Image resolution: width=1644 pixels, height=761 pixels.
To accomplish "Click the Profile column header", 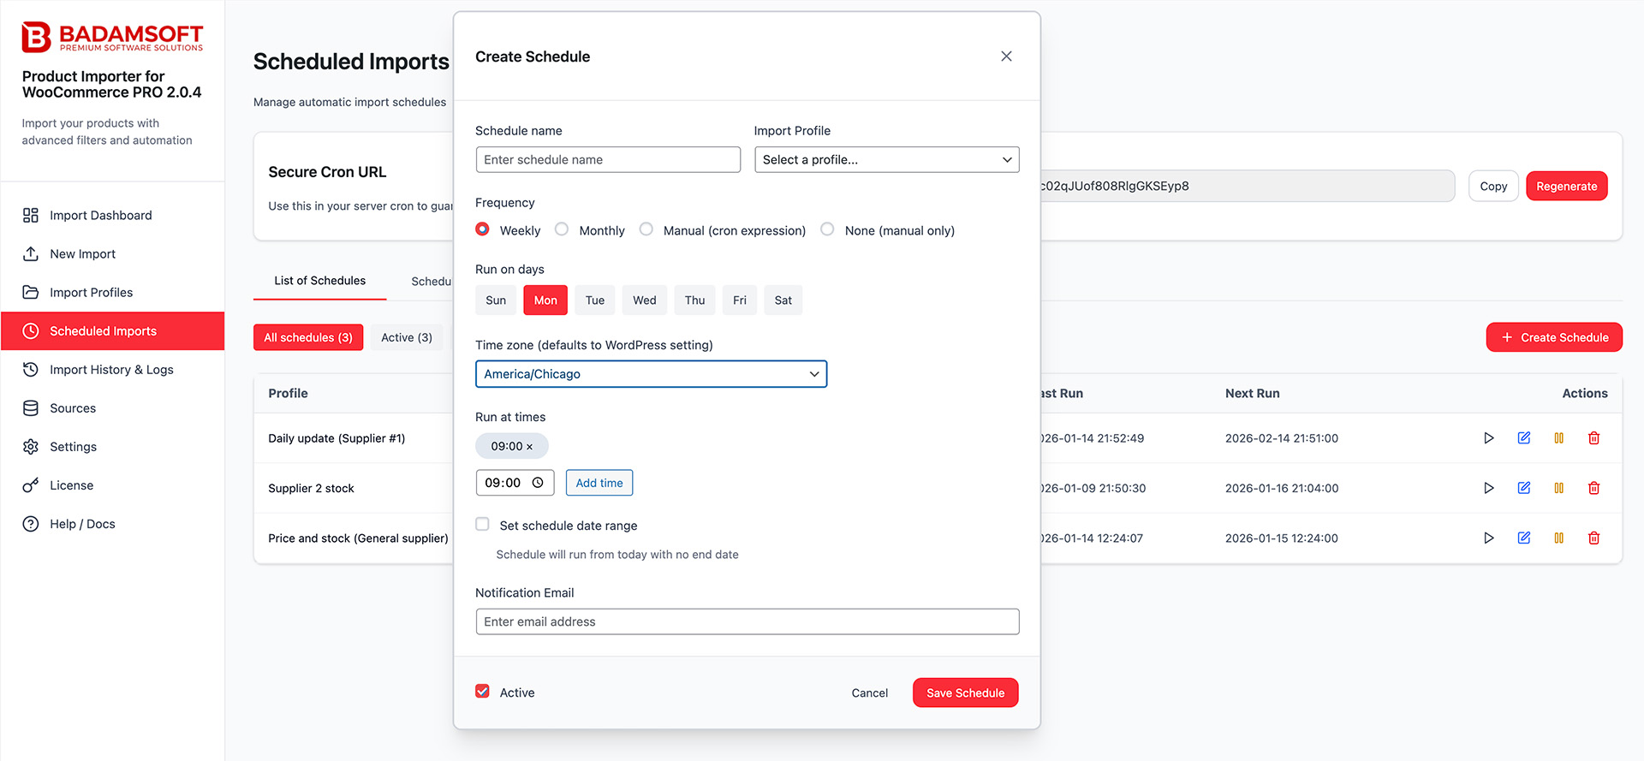I will [x=288, y=394].
